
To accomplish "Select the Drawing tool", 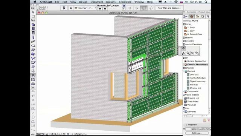I will 33,125.
